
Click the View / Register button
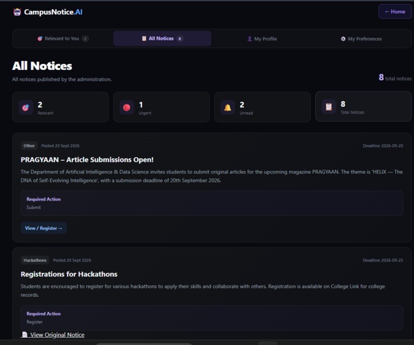43,228
